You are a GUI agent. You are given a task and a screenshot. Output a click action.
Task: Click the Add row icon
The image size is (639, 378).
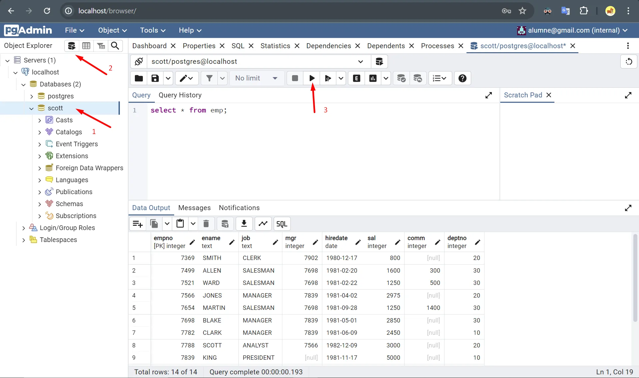[x=138, y=224]
